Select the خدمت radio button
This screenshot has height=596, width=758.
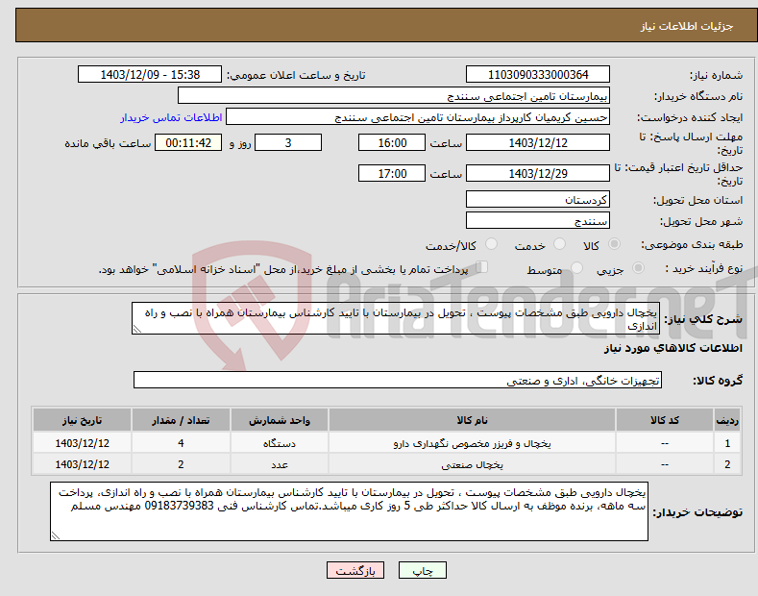tap(559, 244)
